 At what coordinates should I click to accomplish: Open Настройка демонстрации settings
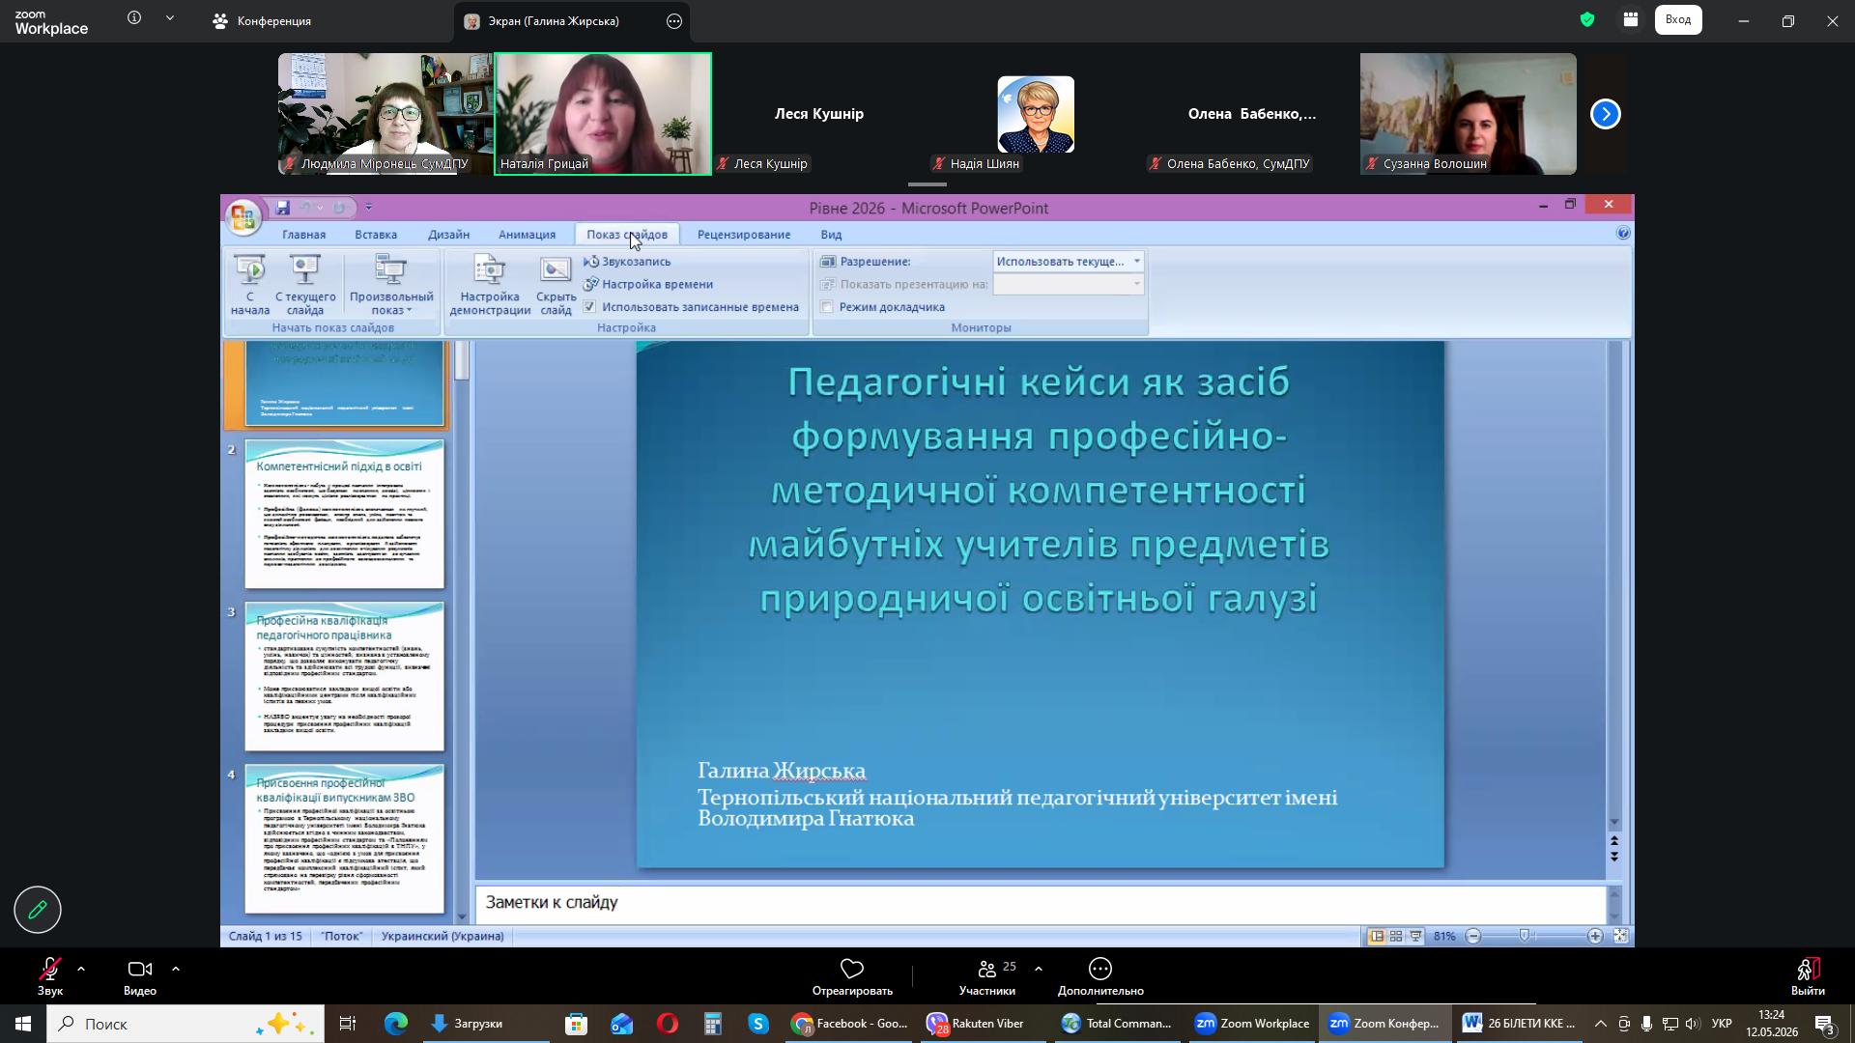(x=490, y=285)
